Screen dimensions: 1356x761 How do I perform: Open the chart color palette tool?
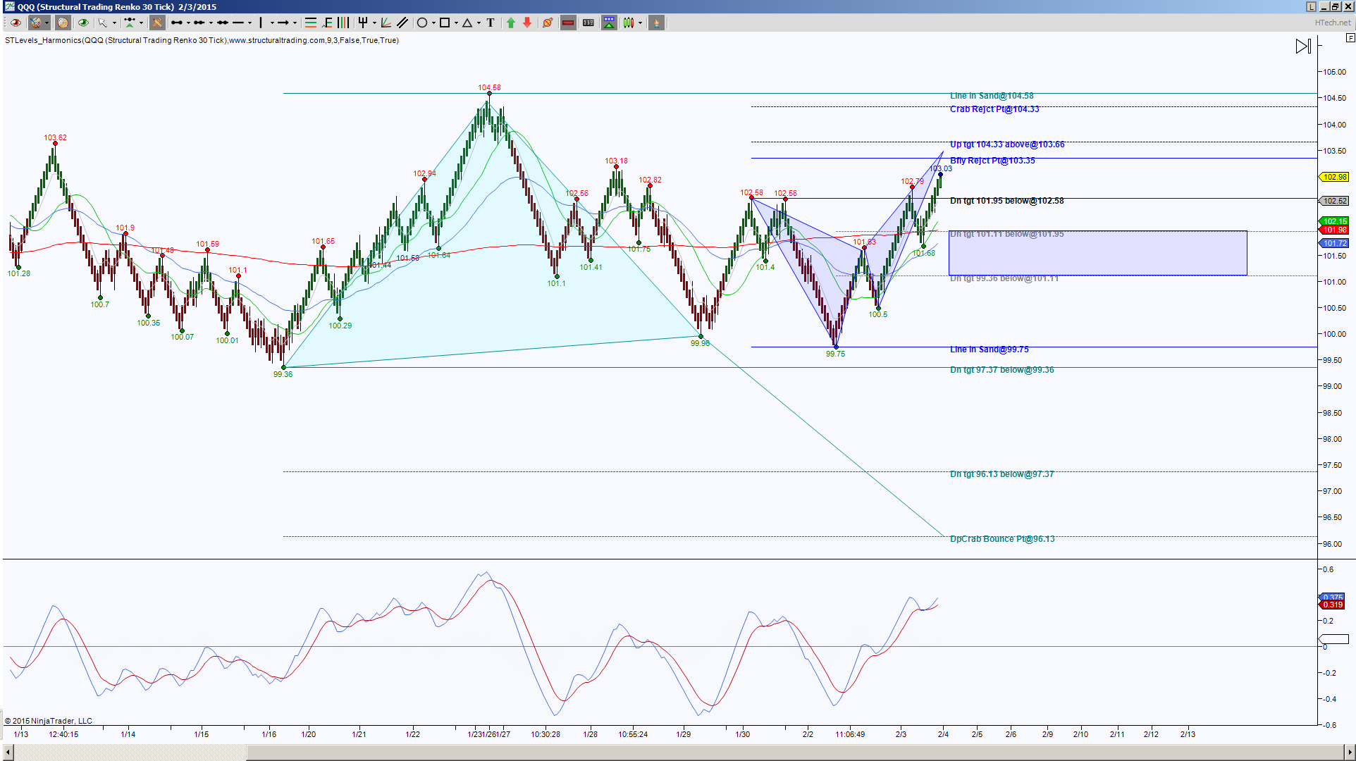click(x=35, y=23)
